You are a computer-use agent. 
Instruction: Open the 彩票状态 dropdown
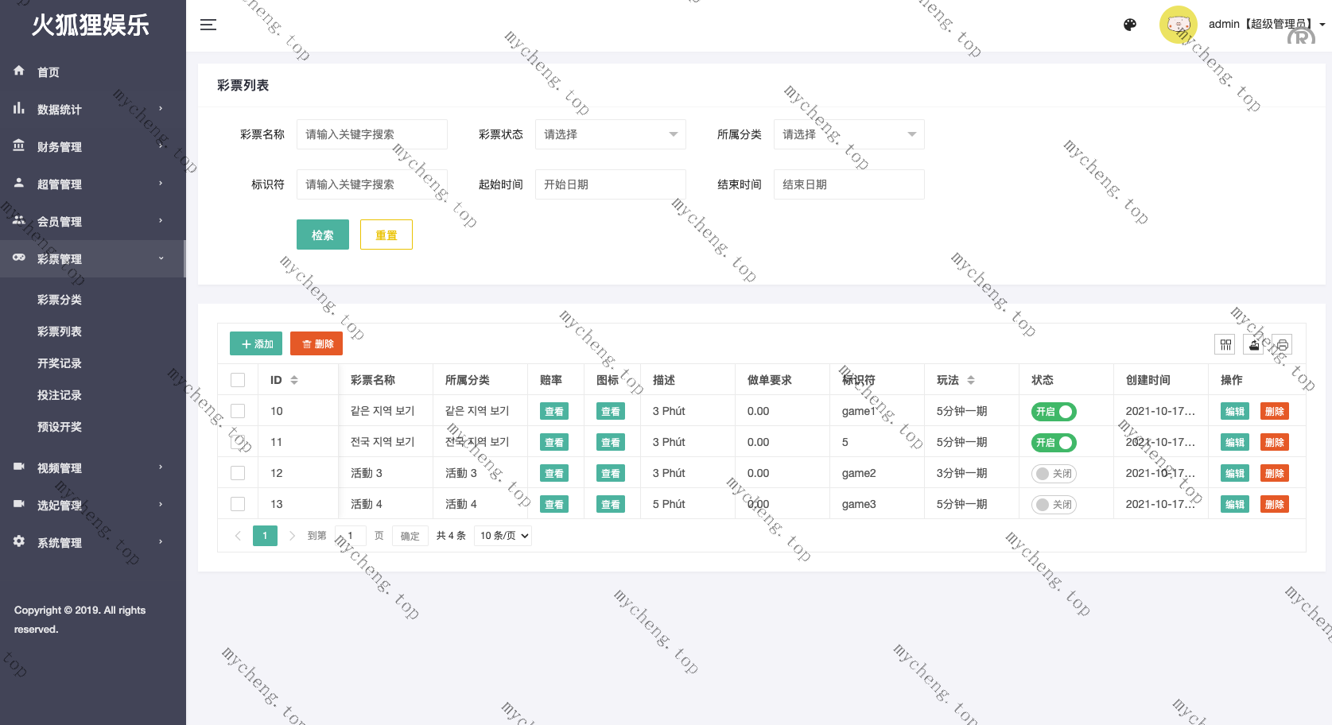tap(610, 134)
